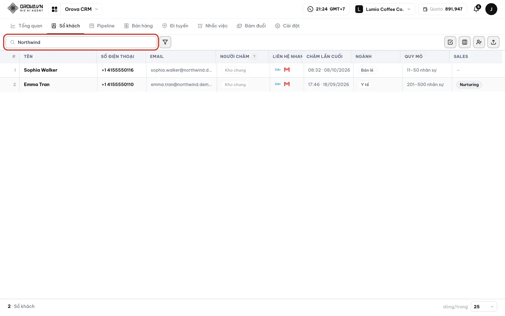Expand the Orova CRM app switcher
The height and width of the screenshot is (316, 505).
coord(81,9)
